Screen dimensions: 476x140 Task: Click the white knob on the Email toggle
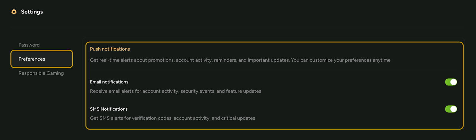tap(453, 82)
